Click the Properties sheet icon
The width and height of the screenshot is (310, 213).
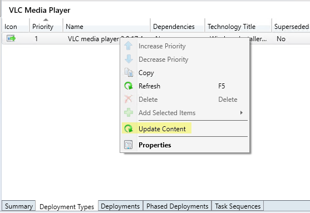129,145
